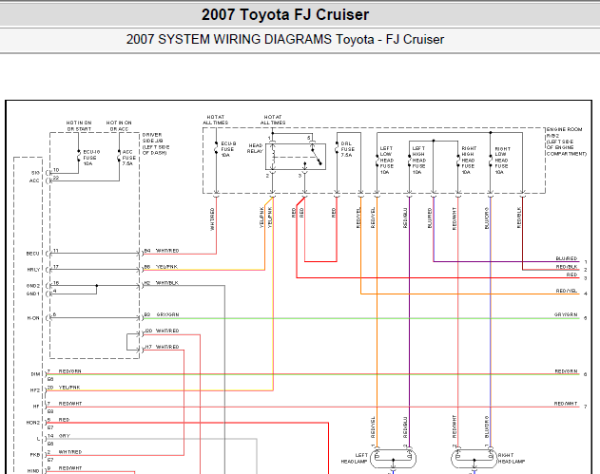Screen dimensions: 600x474
Task: Click the 'ECU-IG FUSE 10A' text label
Action: tap(91, 158)
